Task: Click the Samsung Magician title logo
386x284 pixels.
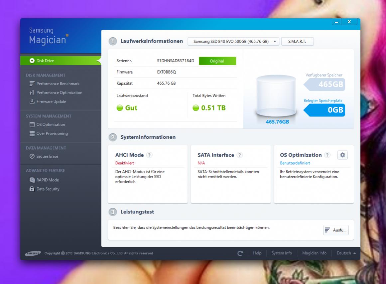Action: (49, 36)
